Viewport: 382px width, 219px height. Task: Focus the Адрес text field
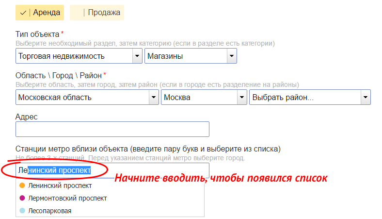tap(112, 129)
